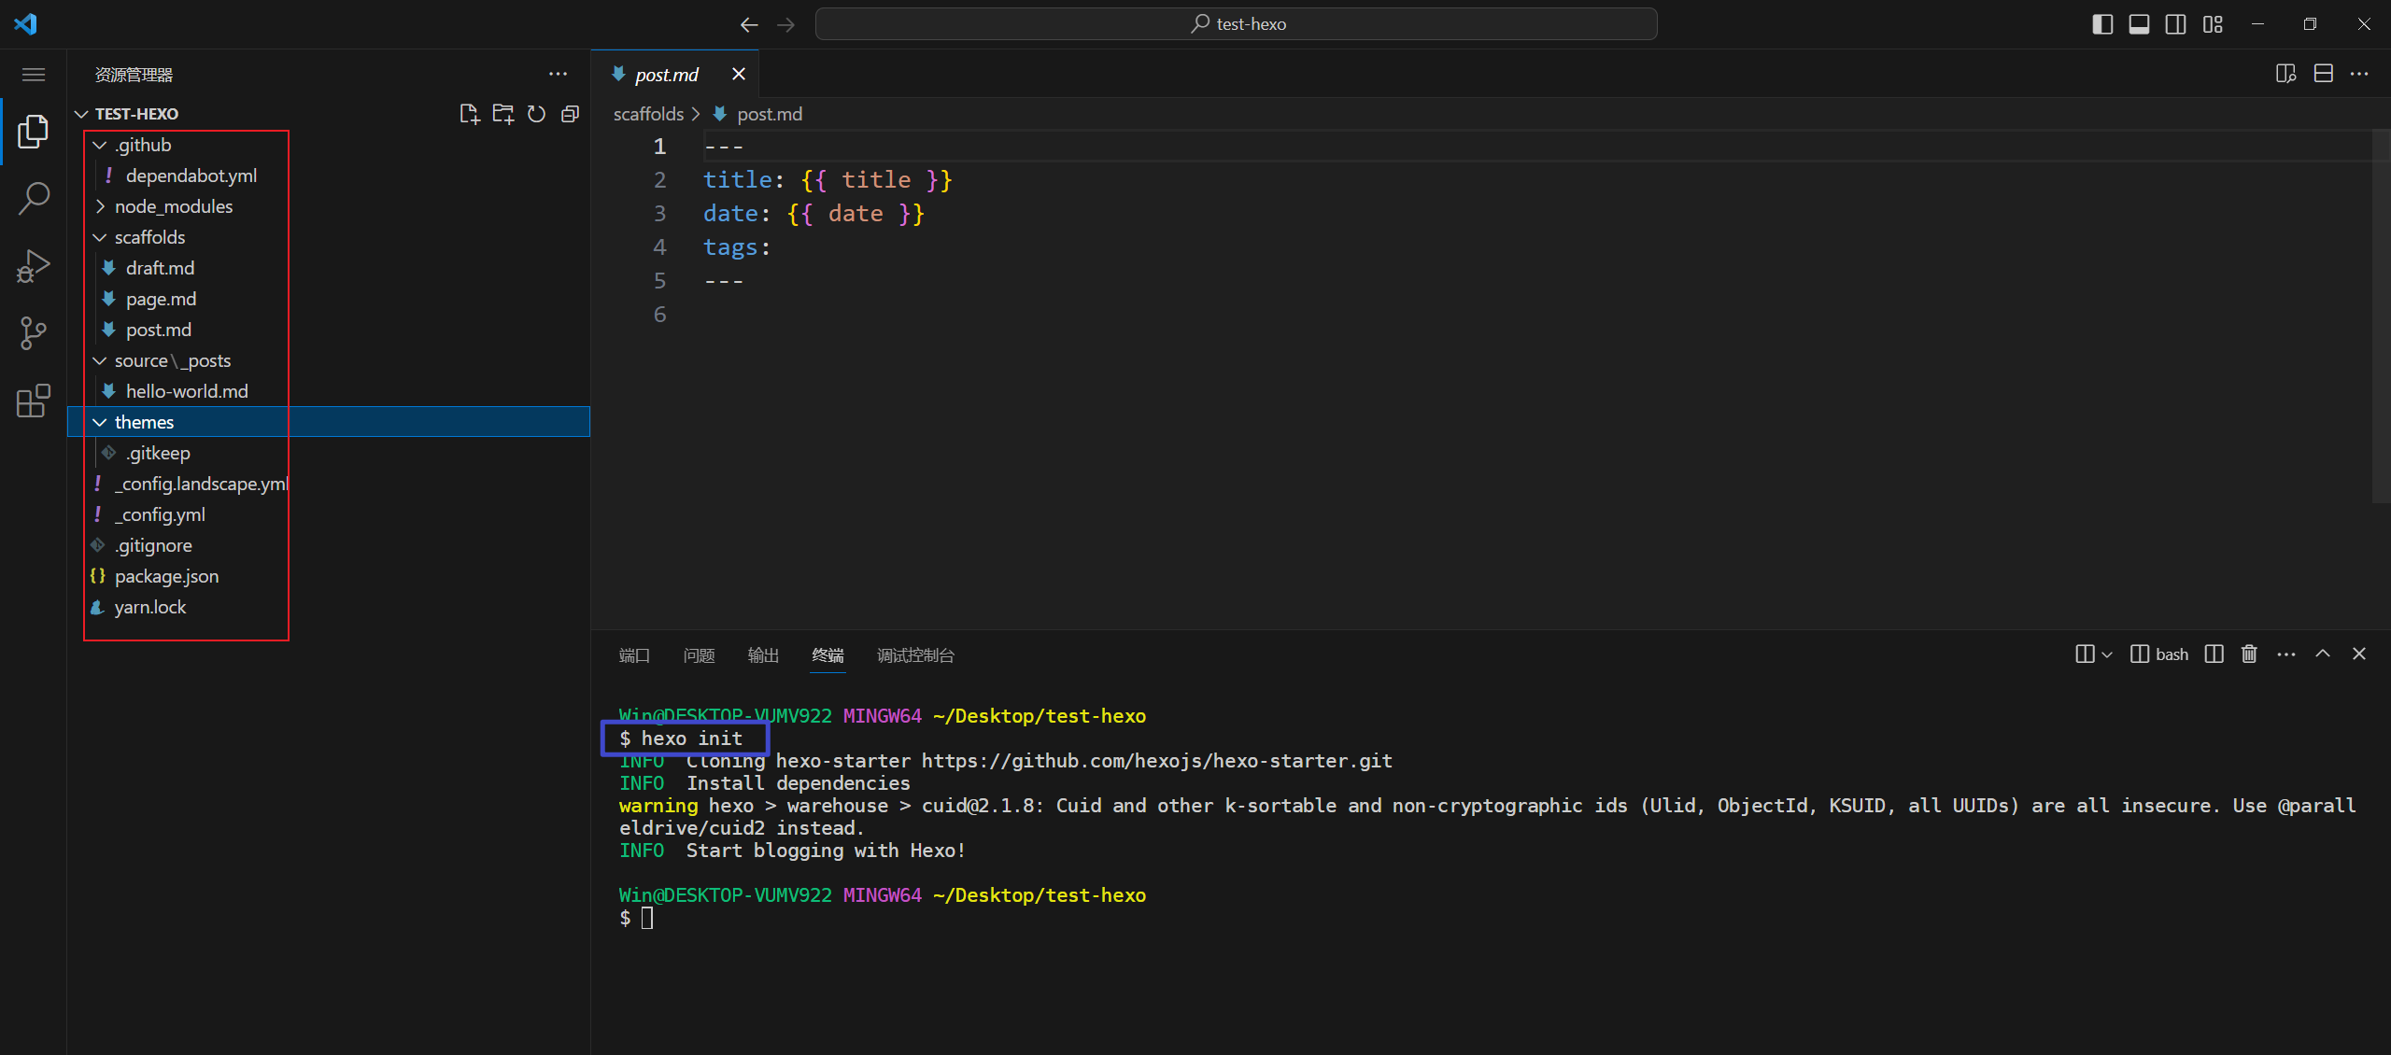This screenshot has height=1055, width=2391.
Task: Click the New Folder icon in explorer
Action: tap(502, 114)
